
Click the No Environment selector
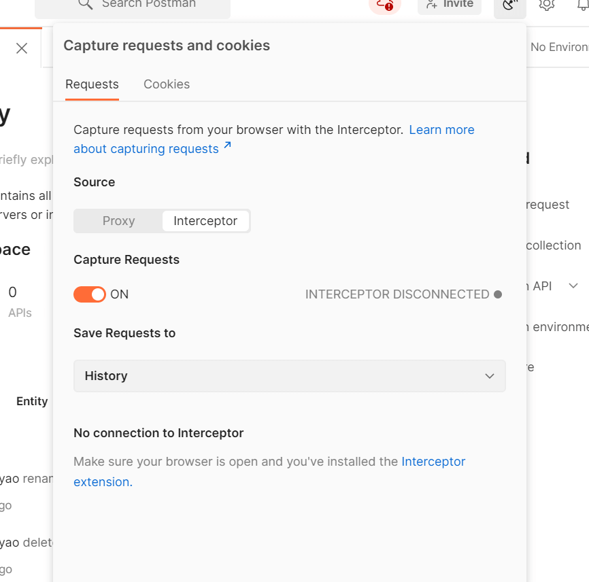[559, 48]
